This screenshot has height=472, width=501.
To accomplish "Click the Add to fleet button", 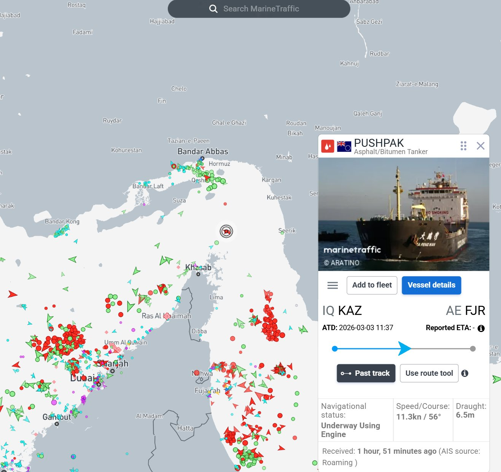I will coord(372,285).
